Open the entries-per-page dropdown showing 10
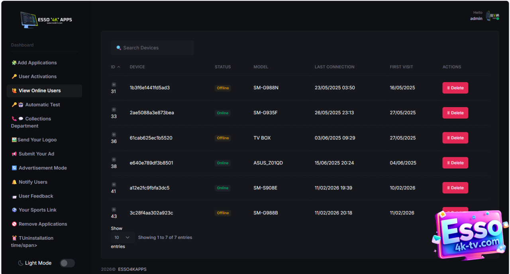 click(122, 237)
